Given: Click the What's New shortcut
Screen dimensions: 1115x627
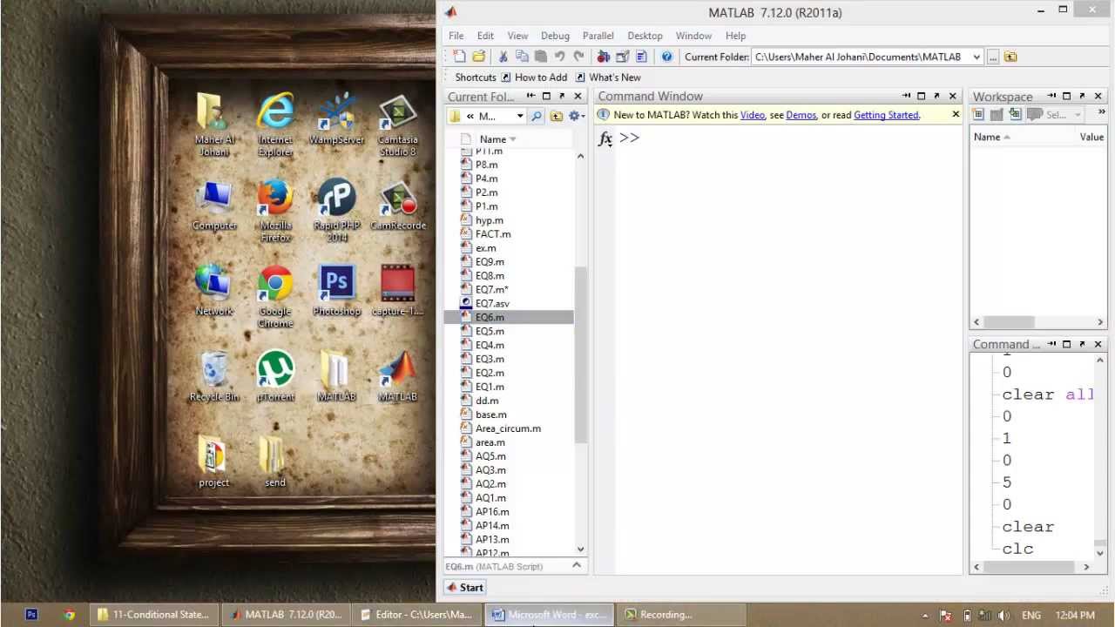Looking at the screenshot, I should click(607, 78).
